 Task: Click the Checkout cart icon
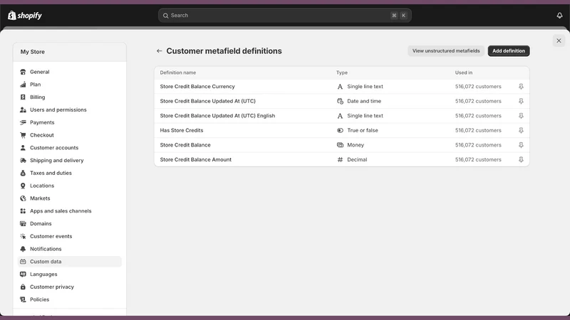click(23, 135)
